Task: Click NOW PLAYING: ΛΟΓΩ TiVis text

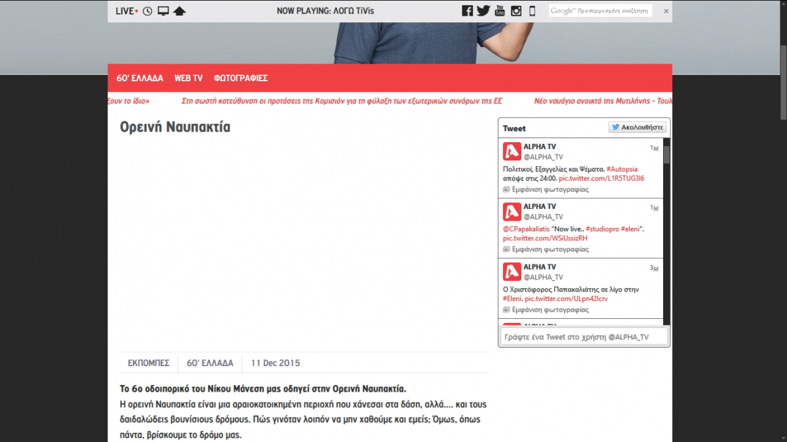Action: 325,11
